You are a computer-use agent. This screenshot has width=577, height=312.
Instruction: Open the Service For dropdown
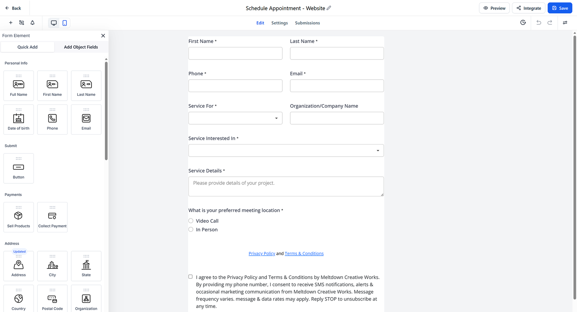tap(235, 118)
